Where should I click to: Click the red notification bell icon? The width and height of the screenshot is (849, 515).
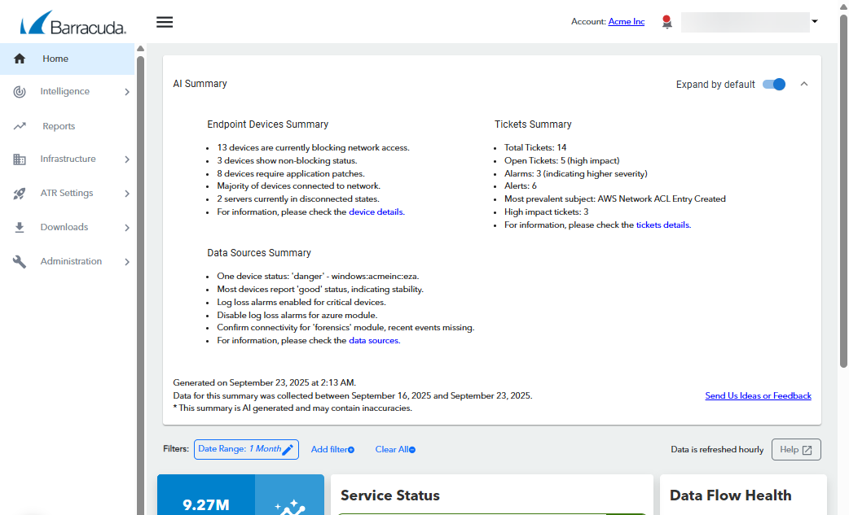coord(666,22)
